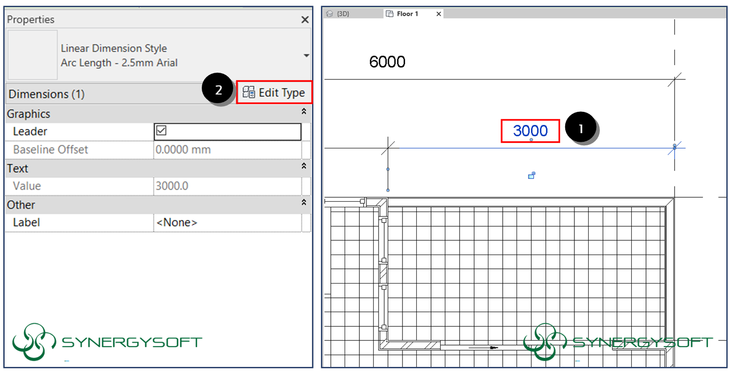Click the floor plan icon on Floor 1 tab
Screen dimensions: 735x371
coord(390,14)
